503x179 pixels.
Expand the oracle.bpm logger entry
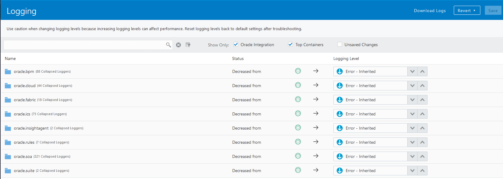(x=24, y=71)
